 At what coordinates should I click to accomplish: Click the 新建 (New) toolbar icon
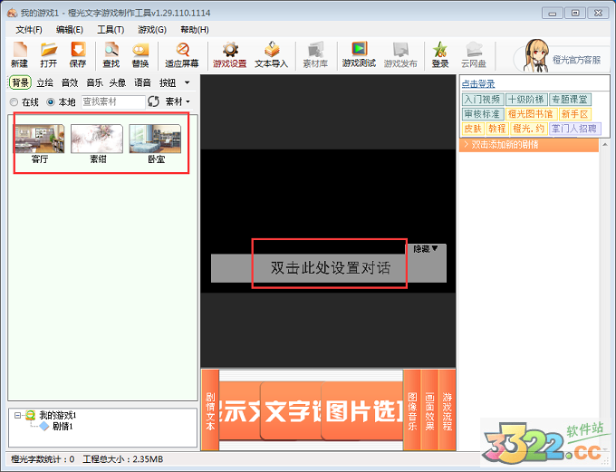coord(20,54)
